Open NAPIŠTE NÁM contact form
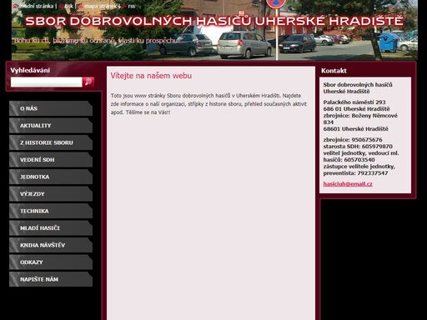427x320 pixels. [51, 279]
